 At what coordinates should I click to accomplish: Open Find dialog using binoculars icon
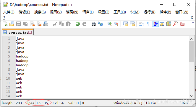(x=93, y=24)
